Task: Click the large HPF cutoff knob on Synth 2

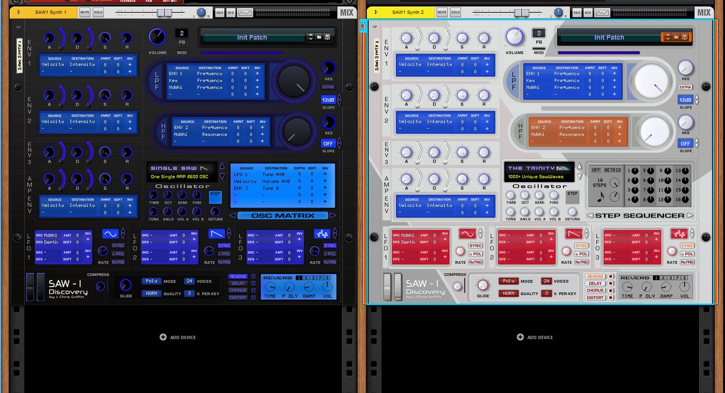Action: [x=654, y=131]
